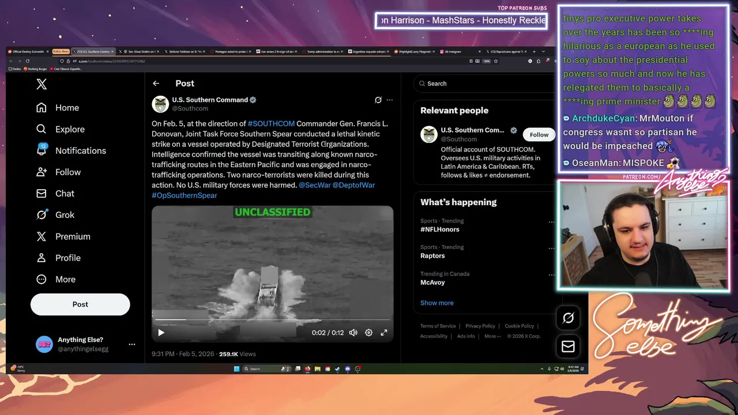Click Show more under What's happening
The image size is (738, 415).
[437, 303]
